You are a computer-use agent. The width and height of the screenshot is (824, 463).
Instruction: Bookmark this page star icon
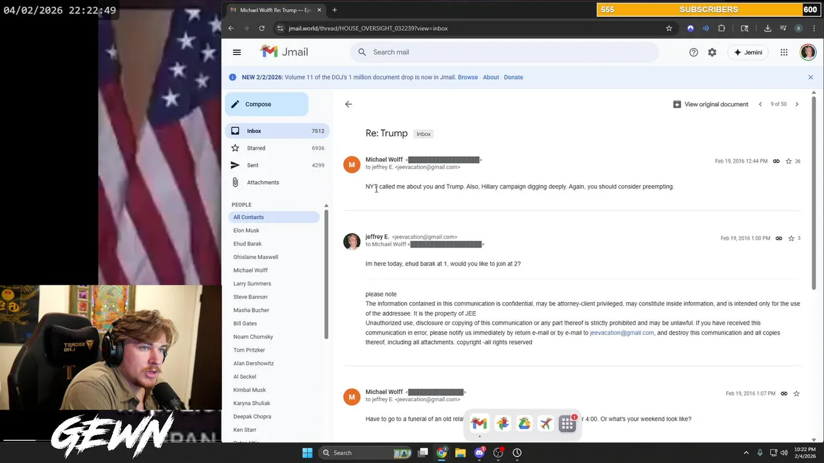point(669,28)
